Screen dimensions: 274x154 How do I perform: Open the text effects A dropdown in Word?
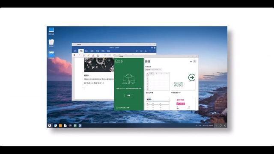click(x=98, y=55)
